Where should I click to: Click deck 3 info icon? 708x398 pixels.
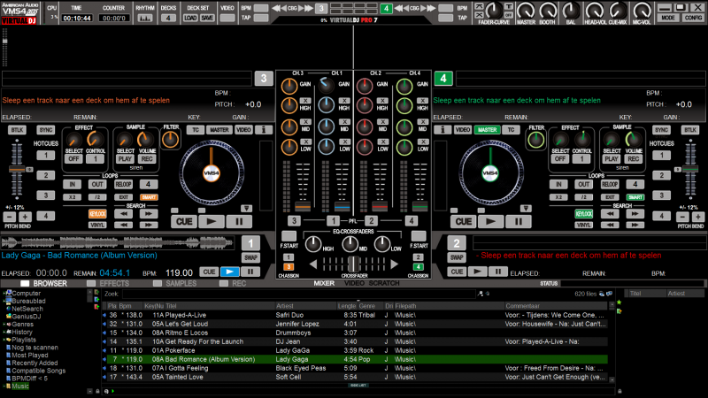click(x=264, y=130)
